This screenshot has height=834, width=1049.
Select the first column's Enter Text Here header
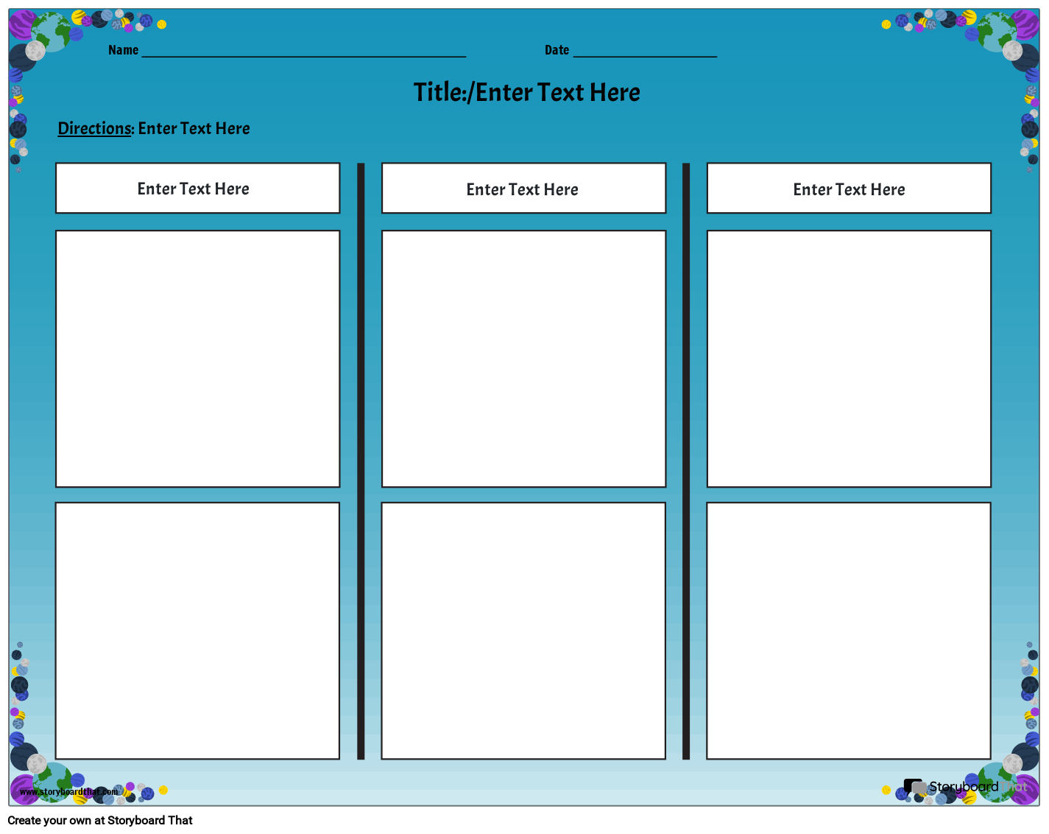pyautogui.click(x=193, y=189)
